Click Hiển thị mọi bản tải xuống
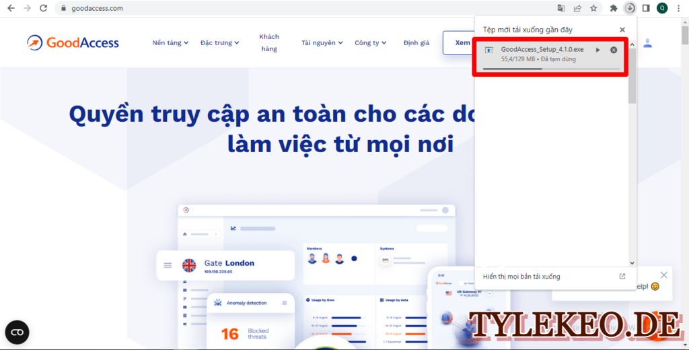 [x=521, y=277]
